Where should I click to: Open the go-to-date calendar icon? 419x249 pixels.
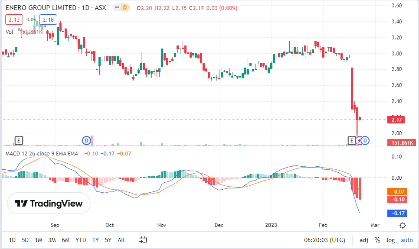point(143,240)
